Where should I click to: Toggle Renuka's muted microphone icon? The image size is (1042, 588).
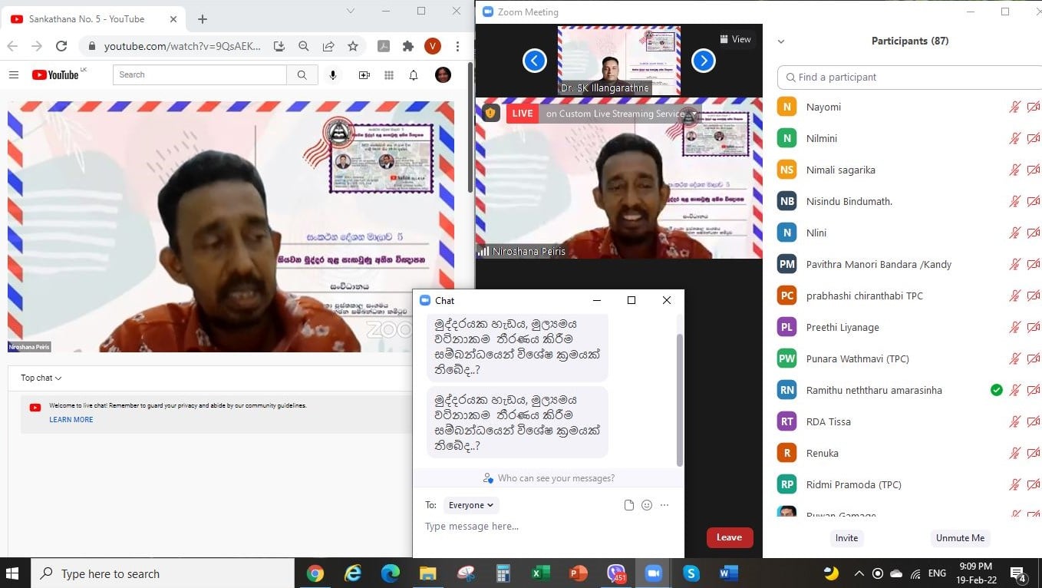[x=1014, y=453]
